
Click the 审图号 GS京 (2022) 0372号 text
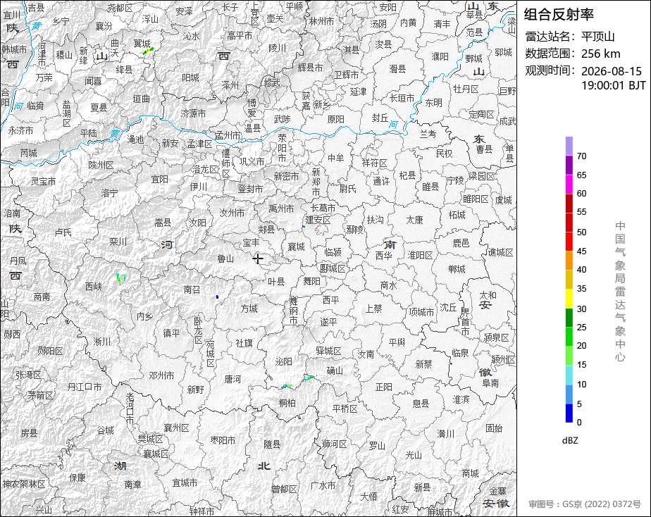click(x=585, y=504)
